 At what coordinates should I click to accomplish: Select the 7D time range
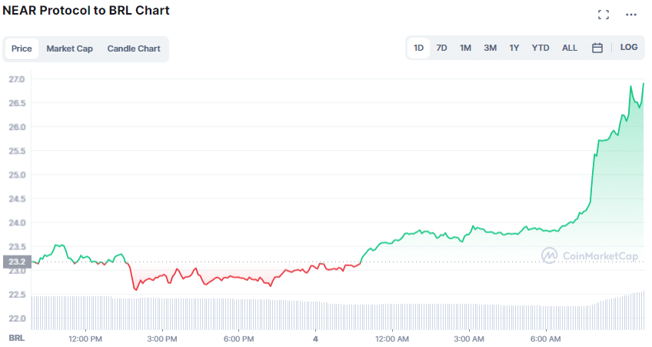click(x=441, y=48)
